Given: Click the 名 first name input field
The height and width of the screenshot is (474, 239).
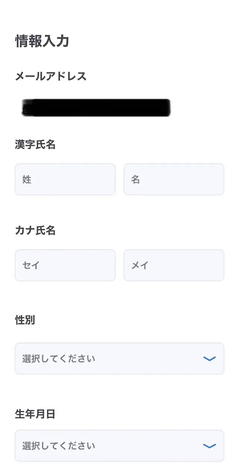Looking at the screenshot, I should (174, 180).
